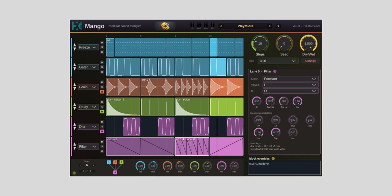Move the Freeze lane up
The width and height of the screenshot is (392, 196).
tap(74, 45)
